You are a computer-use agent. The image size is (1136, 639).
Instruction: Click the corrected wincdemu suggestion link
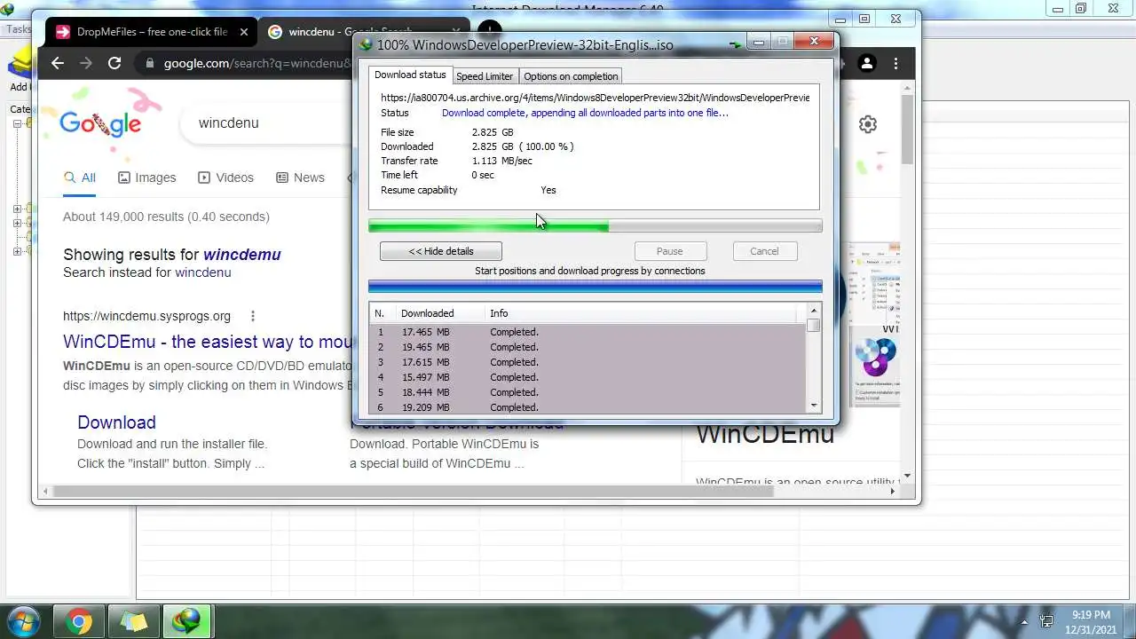click(x=241, y=255)
